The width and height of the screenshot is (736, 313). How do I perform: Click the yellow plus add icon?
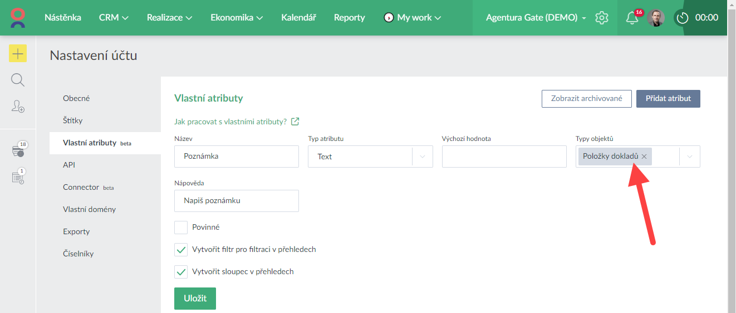pyautogui.click(x=18, y=54)
